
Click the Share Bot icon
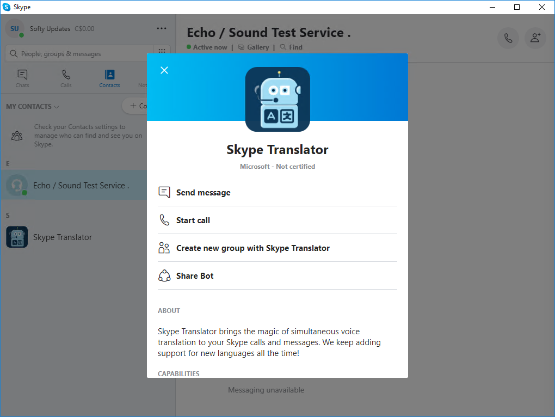coord(164,275)
